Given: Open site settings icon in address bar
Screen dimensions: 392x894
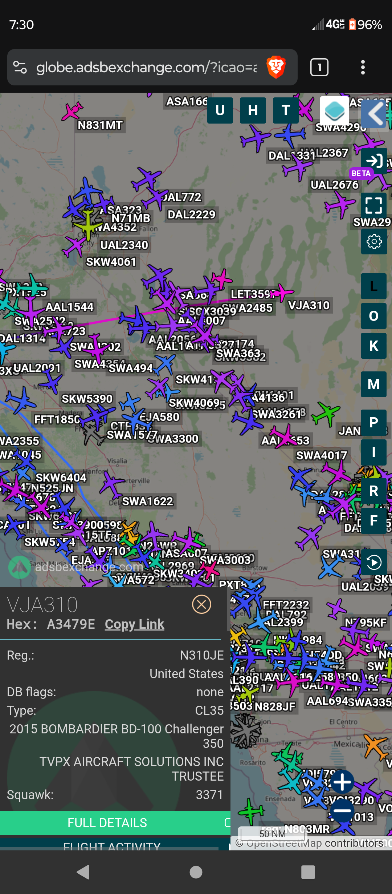Looking at the screenshot, I should (x=20, y=67).
